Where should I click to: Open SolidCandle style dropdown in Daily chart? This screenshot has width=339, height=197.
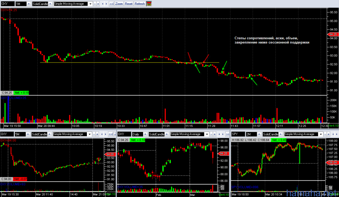tap(167, 134)
